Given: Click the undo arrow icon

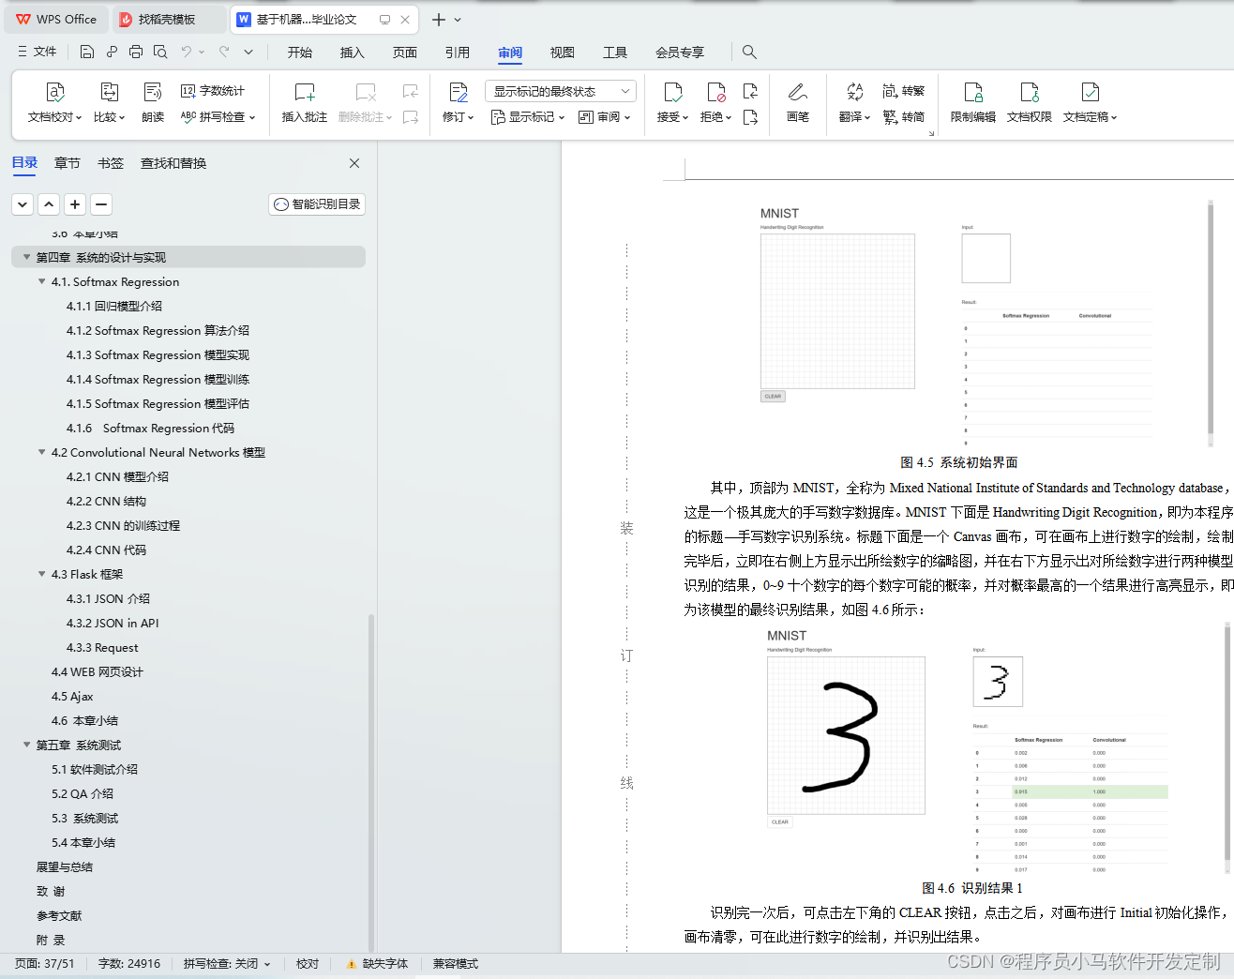Looking at the screenshot, I should pos(187,52).
